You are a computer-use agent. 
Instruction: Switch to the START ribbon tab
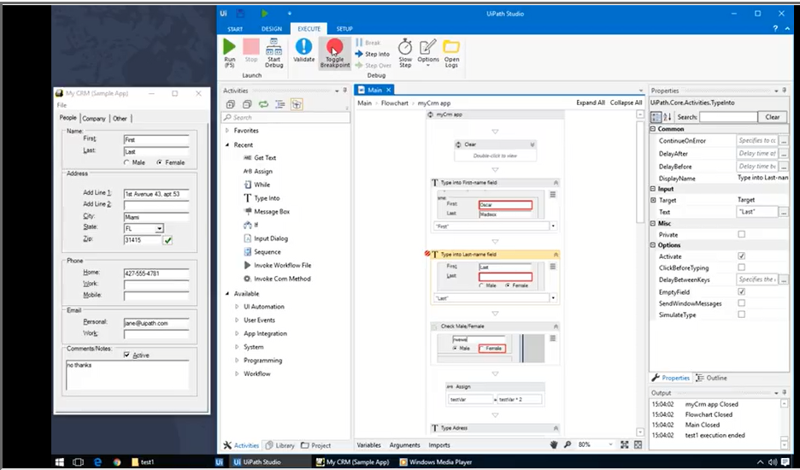click(x=235, y=28)
